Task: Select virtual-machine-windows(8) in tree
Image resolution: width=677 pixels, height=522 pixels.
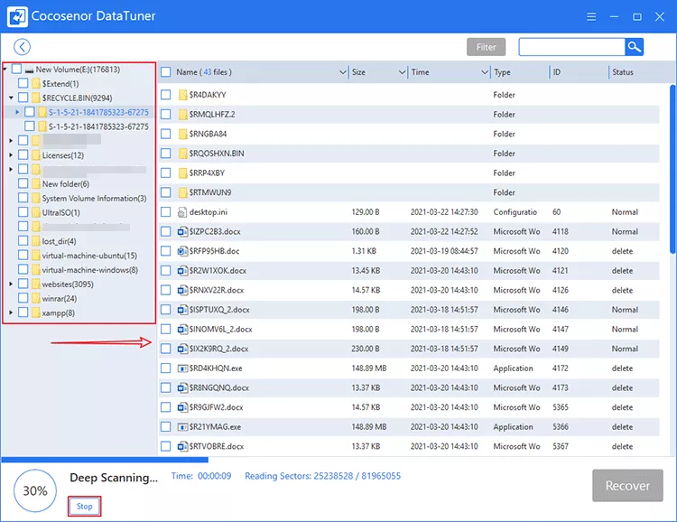Action: coord(89,270)
